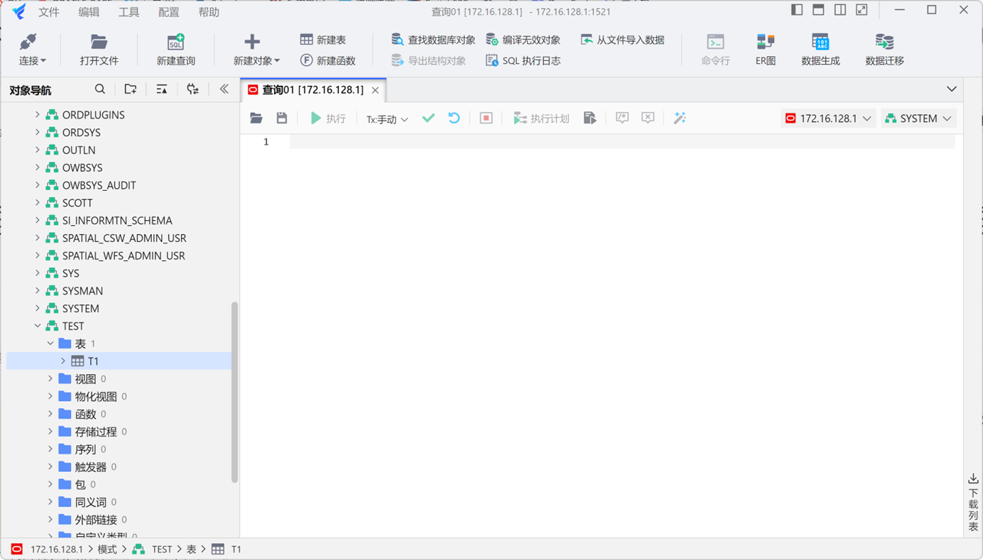Open 查找数据库对象 search tool
The image size is (983, 560).
pyautogui.click(x=433, y=40)
